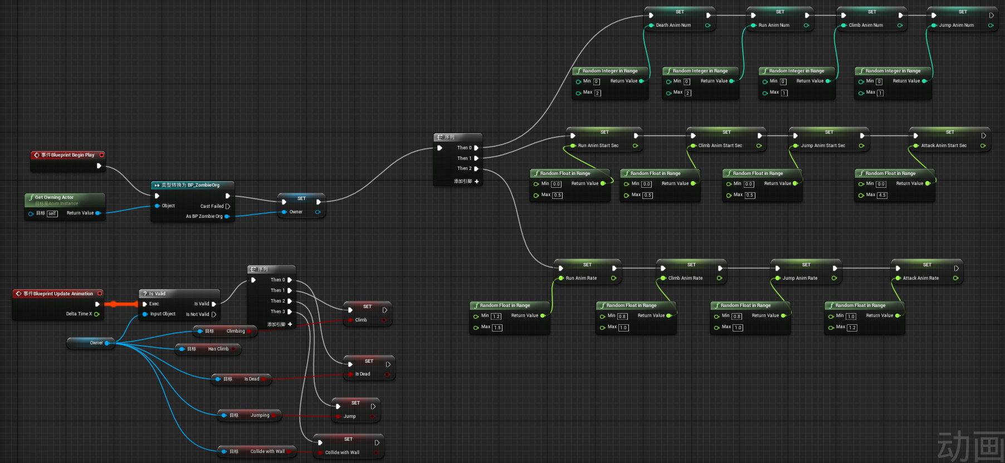The width and height of the screenshot is (1005, 463).
Task: Edit Max field of Random Integer feeding Death Anim Num
Action: coord(598,93)
